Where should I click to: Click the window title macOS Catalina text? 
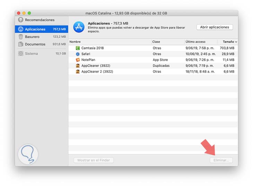point(126,13)
